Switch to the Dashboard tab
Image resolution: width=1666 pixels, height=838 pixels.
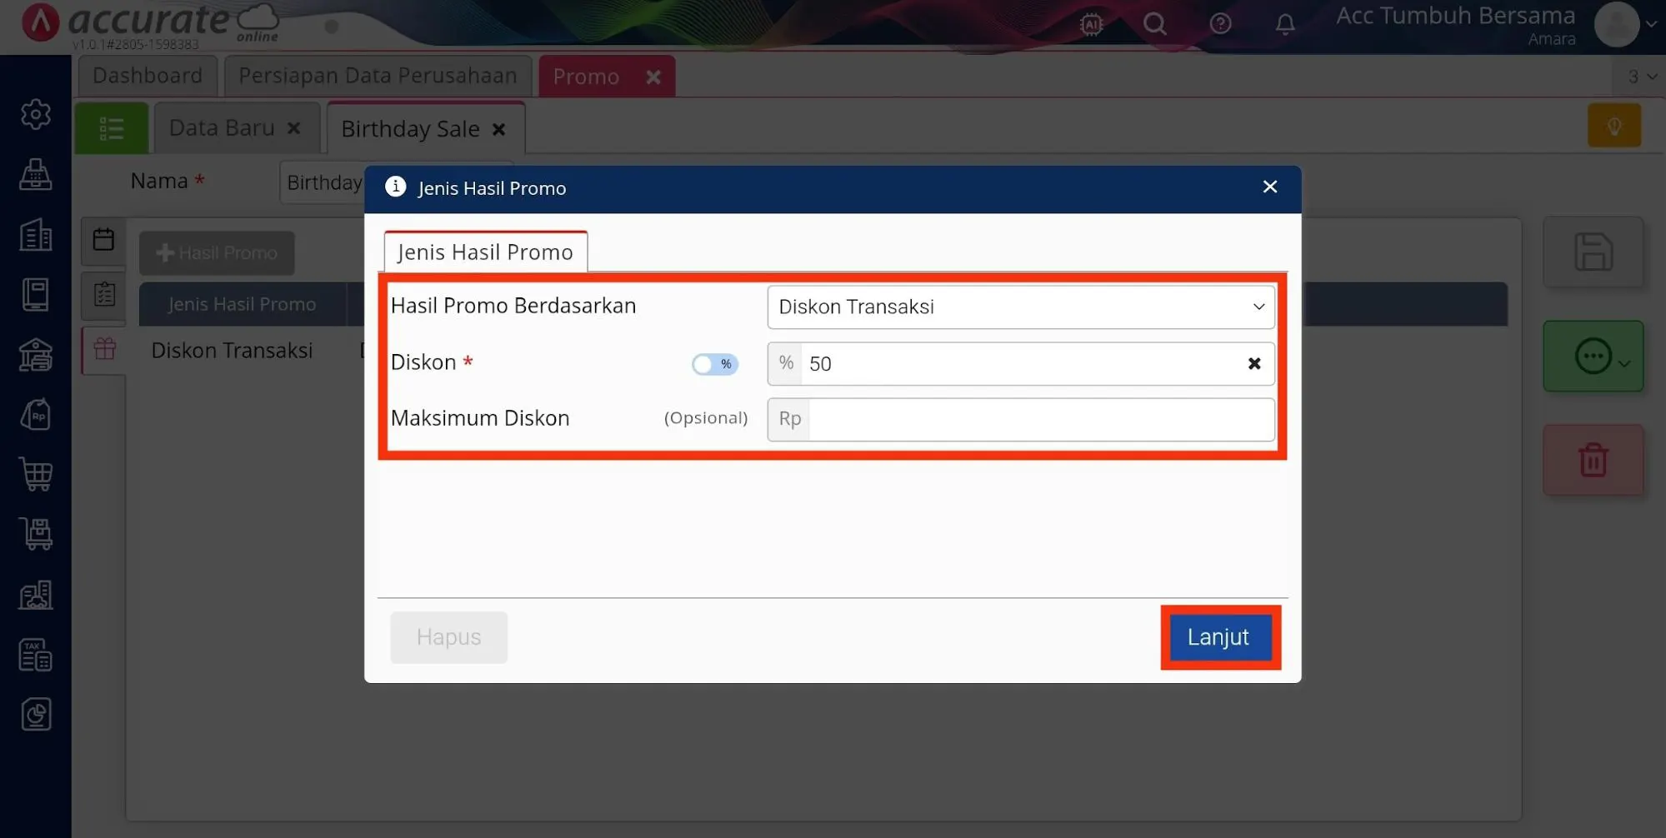point(148,76)
